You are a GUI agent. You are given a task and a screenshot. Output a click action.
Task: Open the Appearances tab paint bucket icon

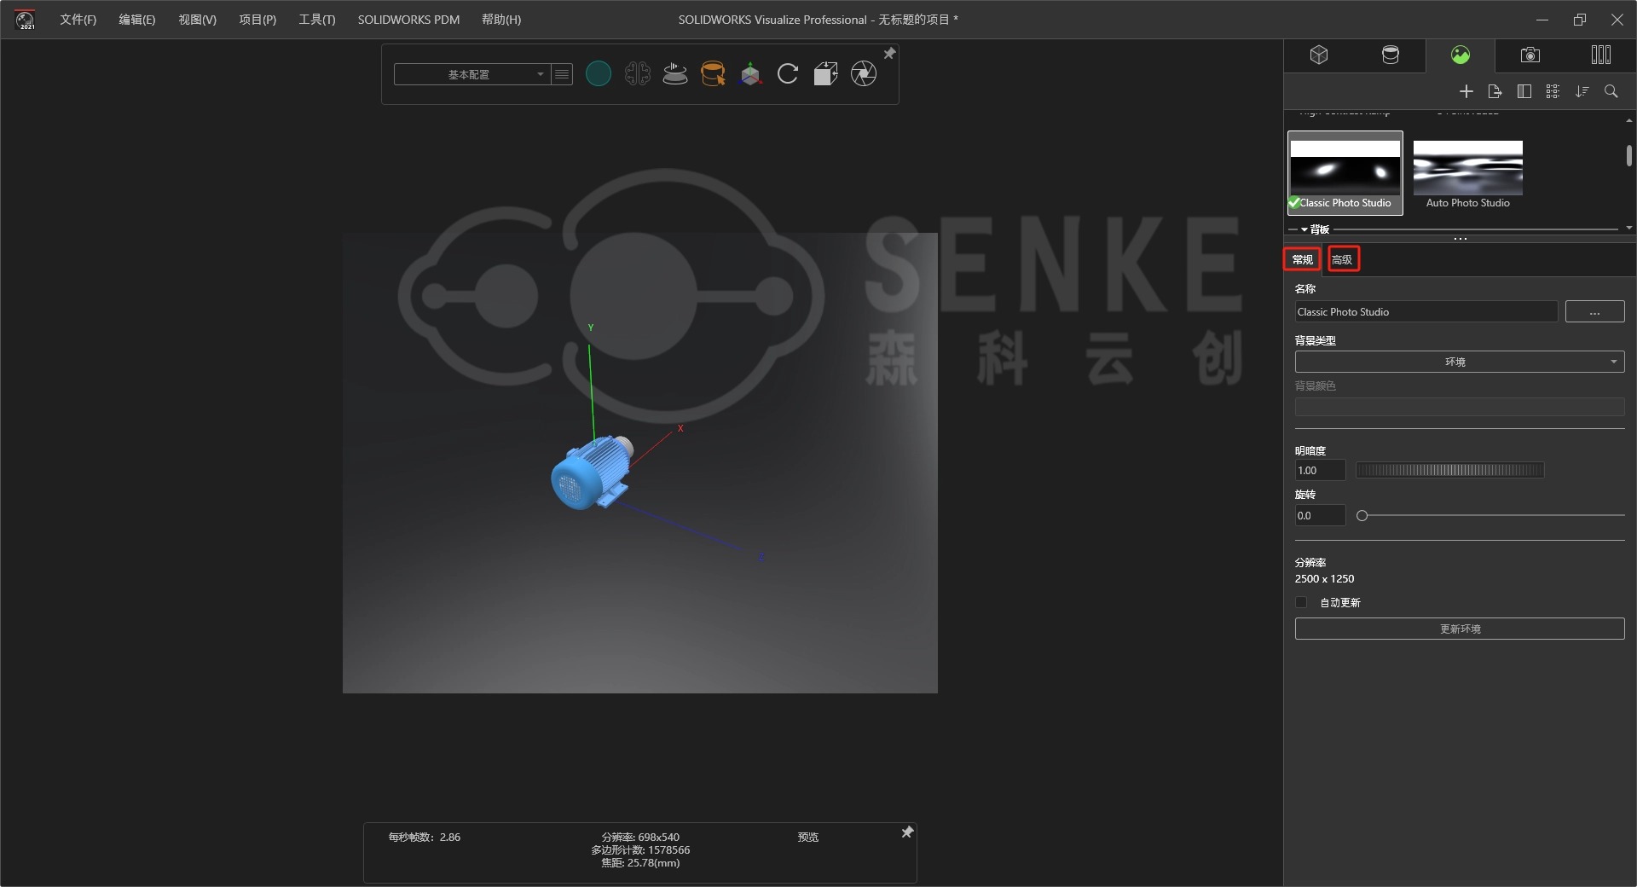(x=1390, y=55)
